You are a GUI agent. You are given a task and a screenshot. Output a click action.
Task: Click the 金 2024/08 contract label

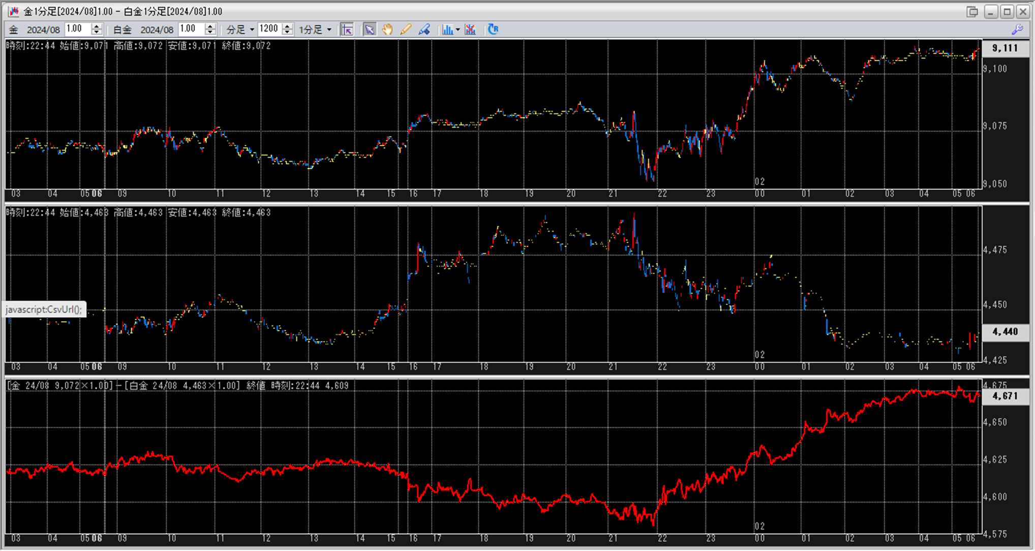coord(43,29)
